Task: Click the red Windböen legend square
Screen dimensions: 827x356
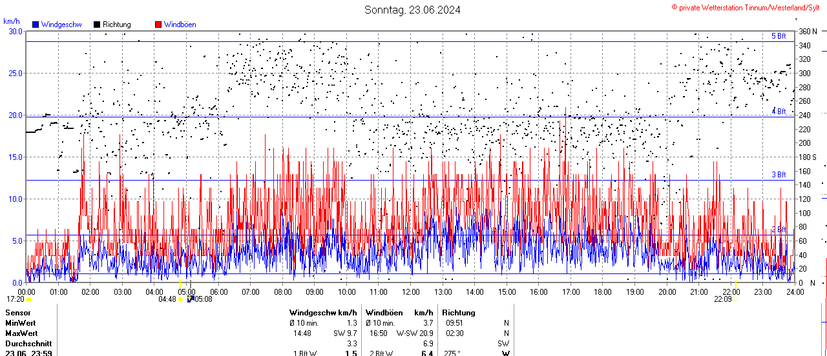Action: 158,25
